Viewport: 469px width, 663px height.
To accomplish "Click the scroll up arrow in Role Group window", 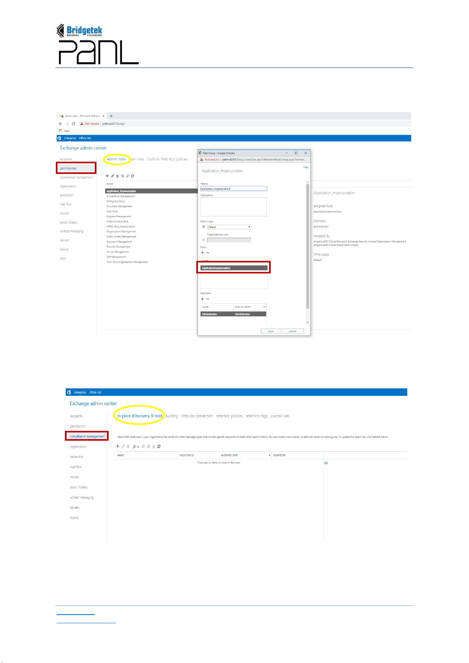I will click(x=308, y=183).
